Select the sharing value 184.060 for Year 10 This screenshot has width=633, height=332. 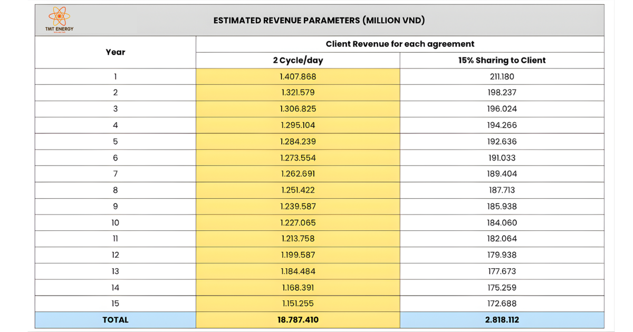502,222
